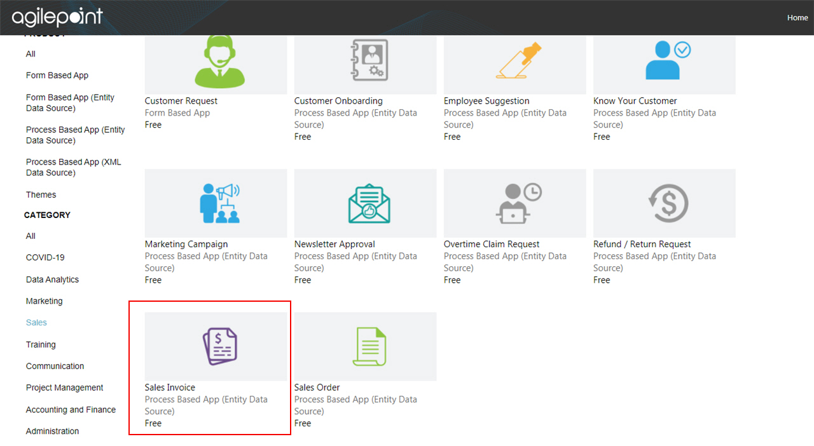Open the Customer Request title link
This screenshot has height=446, width=814.
coord(181,101)
